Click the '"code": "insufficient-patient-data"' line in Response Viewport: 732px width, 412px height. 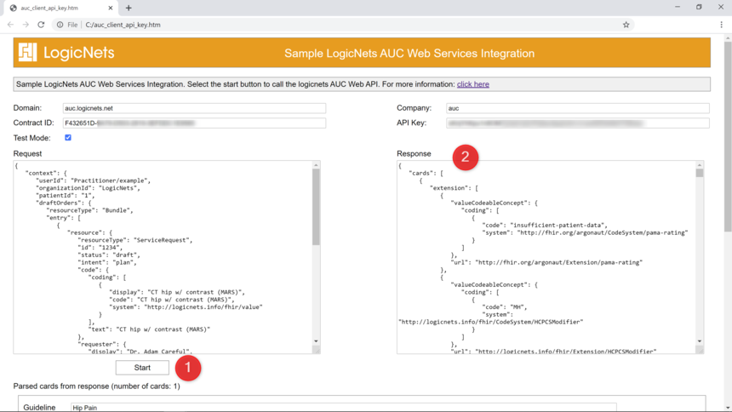pyautogui.click(x=545, y=225)
